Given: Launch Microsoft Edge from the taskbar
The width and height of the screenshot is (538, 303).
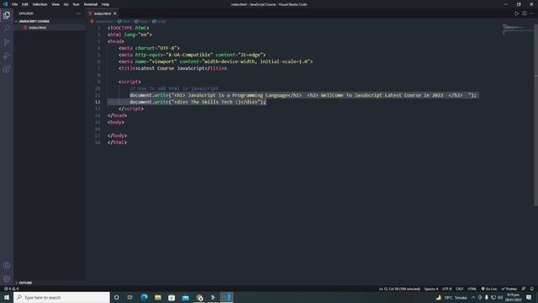Looking at the screenshot, I should pyautogui.click(x=144, y=297).
